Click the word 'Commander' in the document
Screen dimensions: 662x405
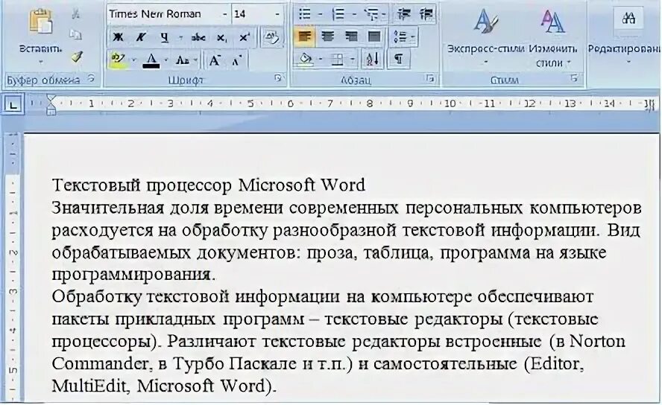click(100, 363)
